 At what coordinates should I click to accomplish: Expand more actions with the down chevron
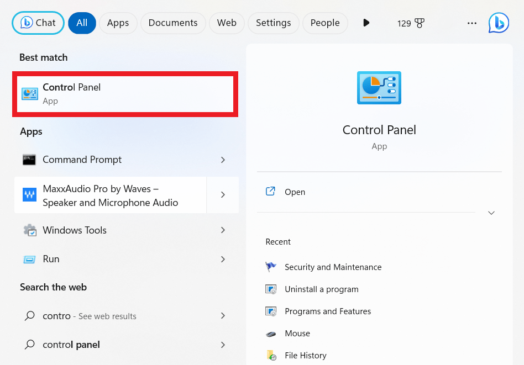[491, 213]
